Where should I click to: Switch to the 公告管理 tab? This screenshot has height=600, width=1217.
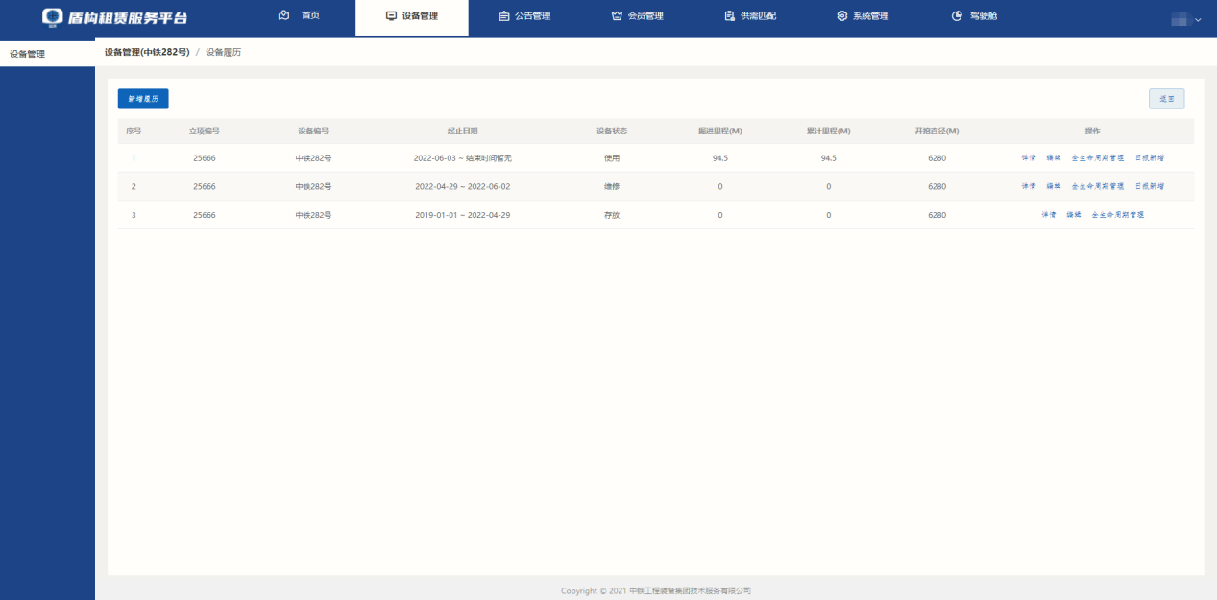click(x=532, y=16)
